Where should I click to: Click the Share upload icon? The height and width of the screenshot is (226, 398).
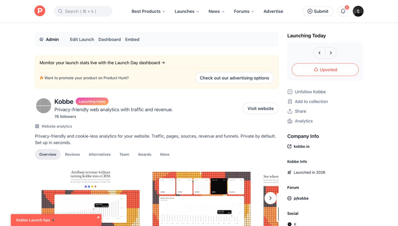290,111
